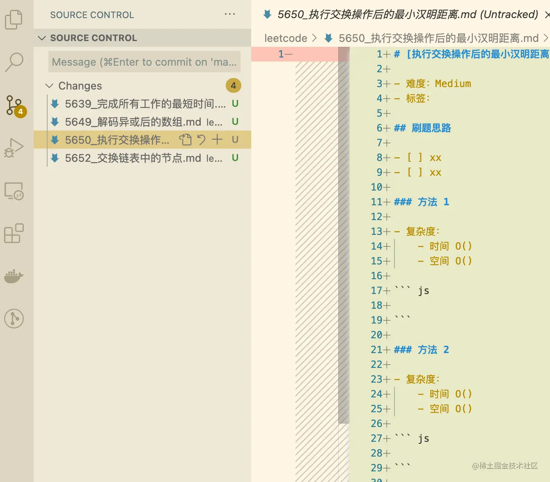The height and width of the screenshot is (482, 550).
Task: Click the U status of the 5639 file
Action: coord(235,103)
